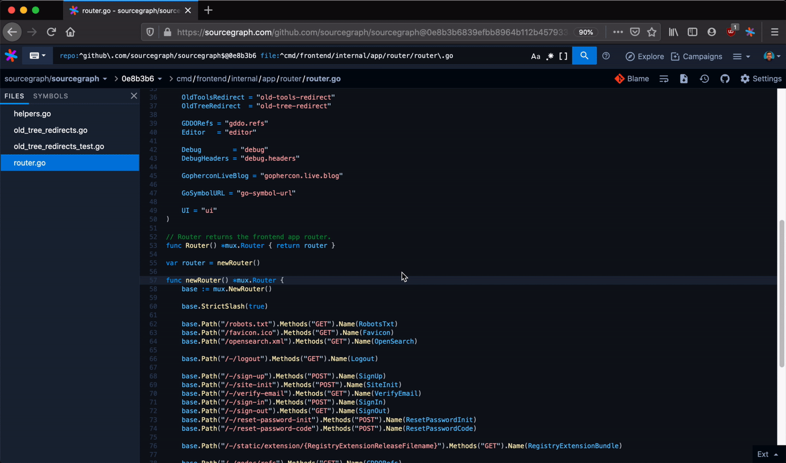786x463 pixels.
Task: Toggle case-sensitive search with the Aa icon
Action: click(535, 56)
